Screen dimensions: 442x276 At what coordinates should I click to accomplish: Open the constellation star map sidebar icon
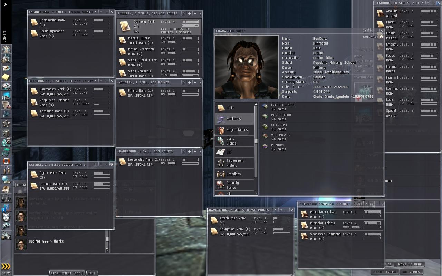click(x=6, y=114)
